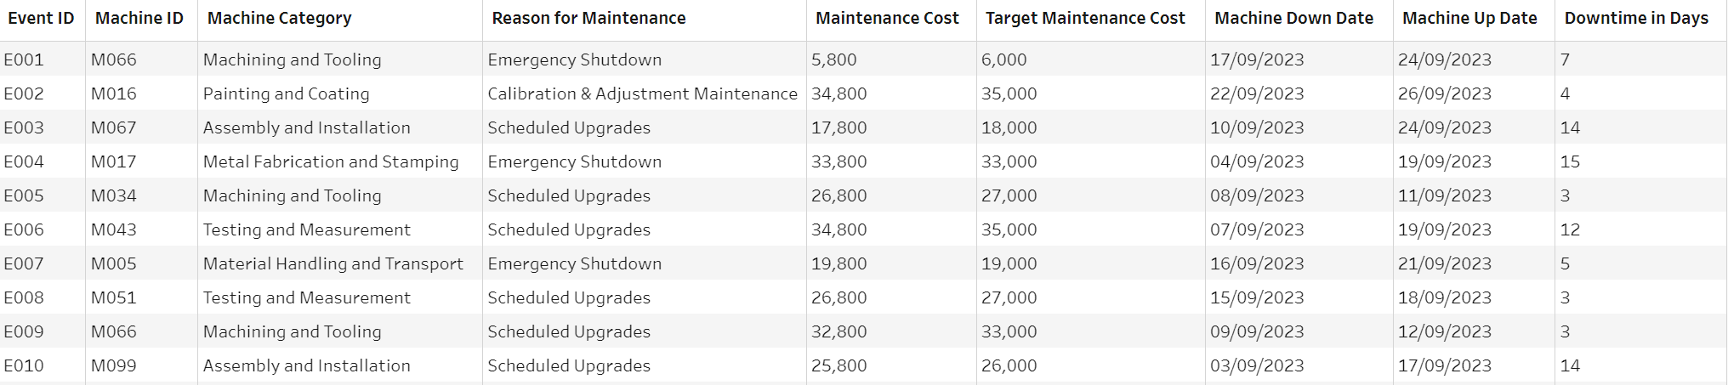Screen dimensions: 1728x385
Task: Select the Maintenance Cost column header
Action: click(x=886, y=19)
